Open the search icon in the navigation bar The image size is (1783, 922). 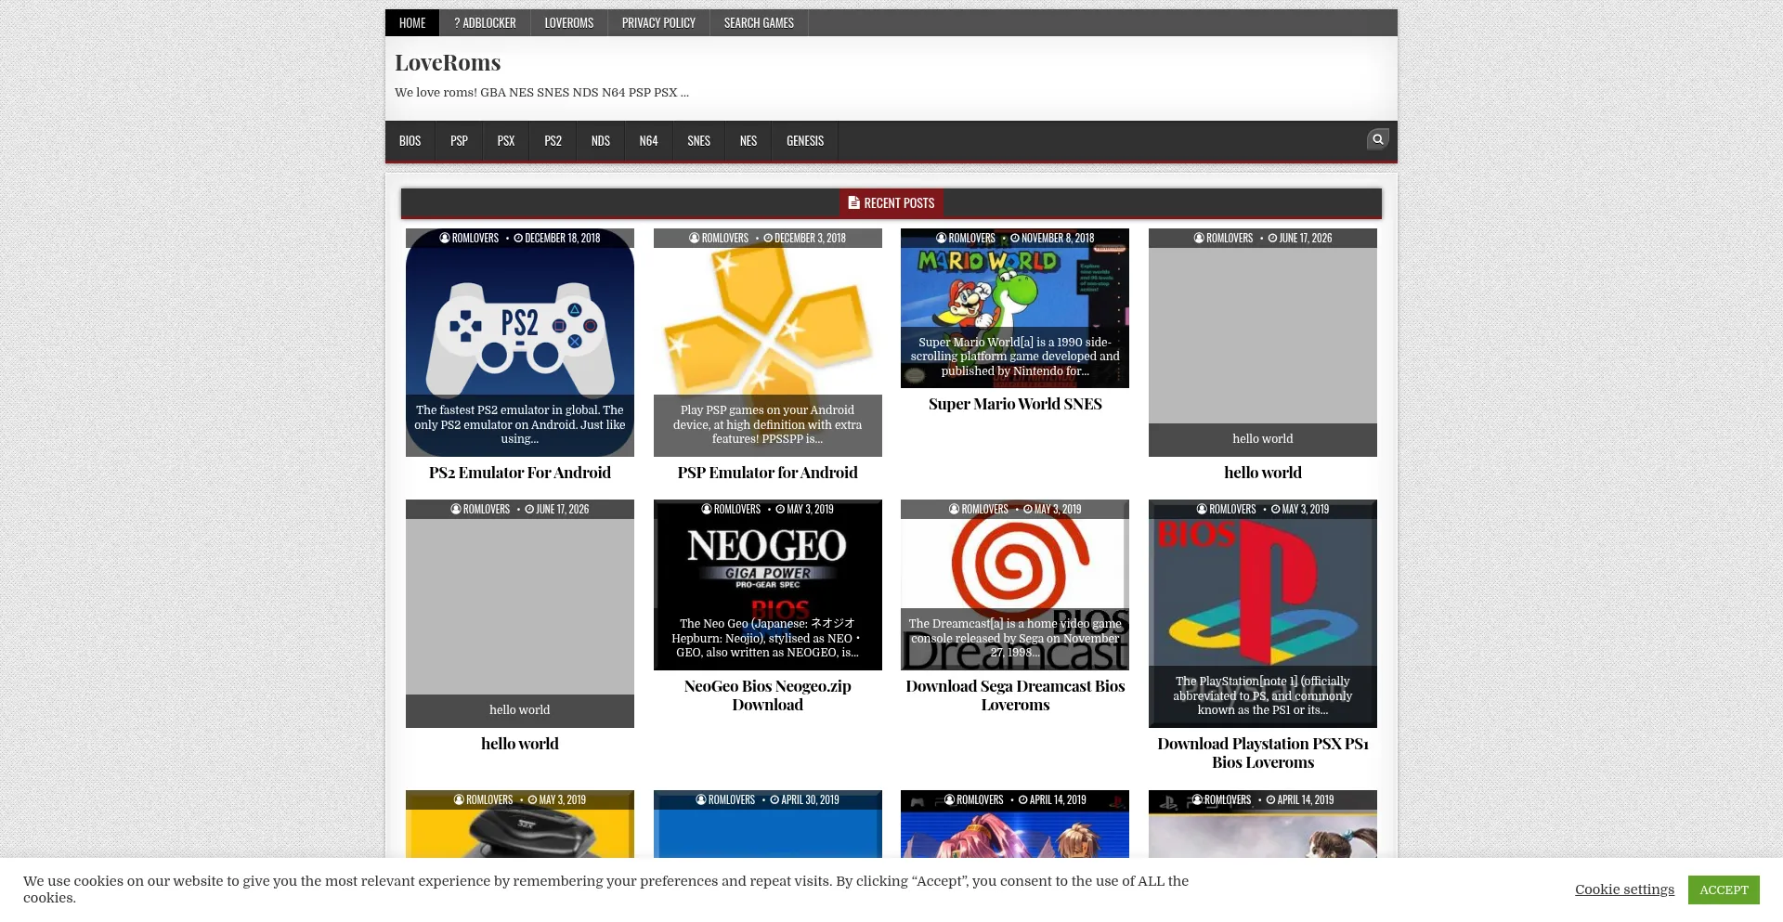tap(1377, 139)
